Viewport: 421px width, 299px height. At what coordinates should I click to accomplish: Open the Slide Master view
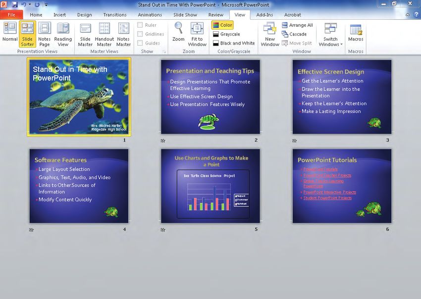pyautogui.click(x=85, y=34)
